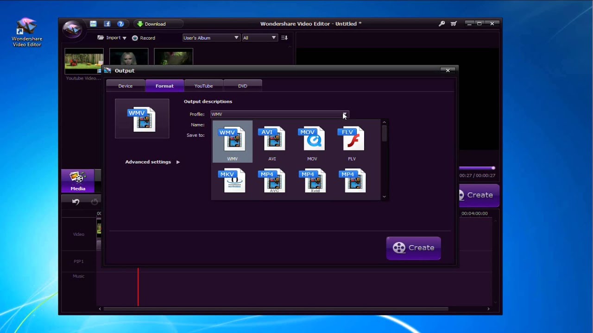Click the red timeline playhead marker
This screenshot has height=333, width=593.
point(138,287)
